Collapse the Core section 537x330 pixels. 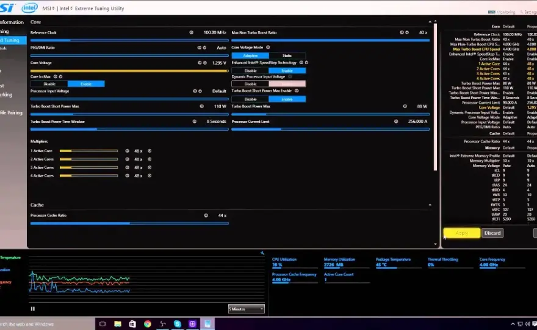430,22
